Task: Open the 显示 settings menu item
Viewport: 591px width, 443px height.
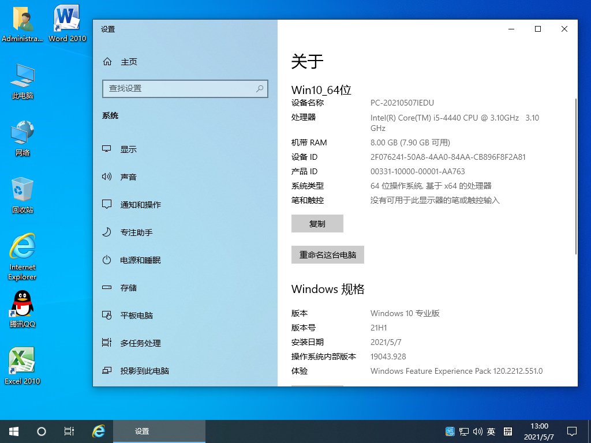Action: pyautogui.click(x=185, y=149)
